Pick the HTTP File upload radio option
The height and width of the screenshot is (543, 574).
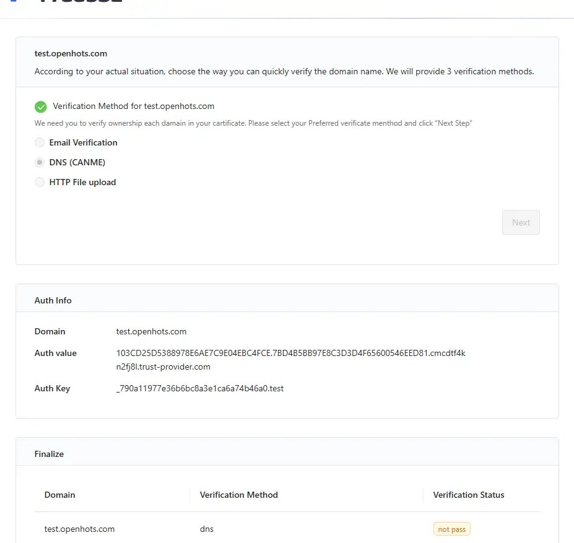tap(40, 182)
